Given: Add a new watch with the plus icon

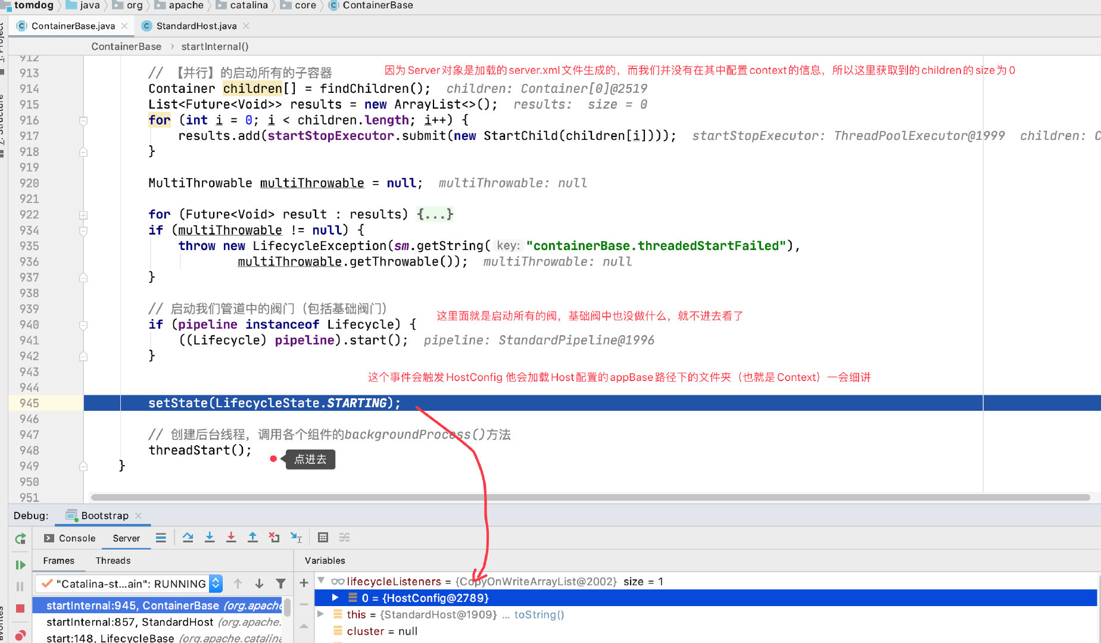Looking at the screenshot, I should [304, 583].
